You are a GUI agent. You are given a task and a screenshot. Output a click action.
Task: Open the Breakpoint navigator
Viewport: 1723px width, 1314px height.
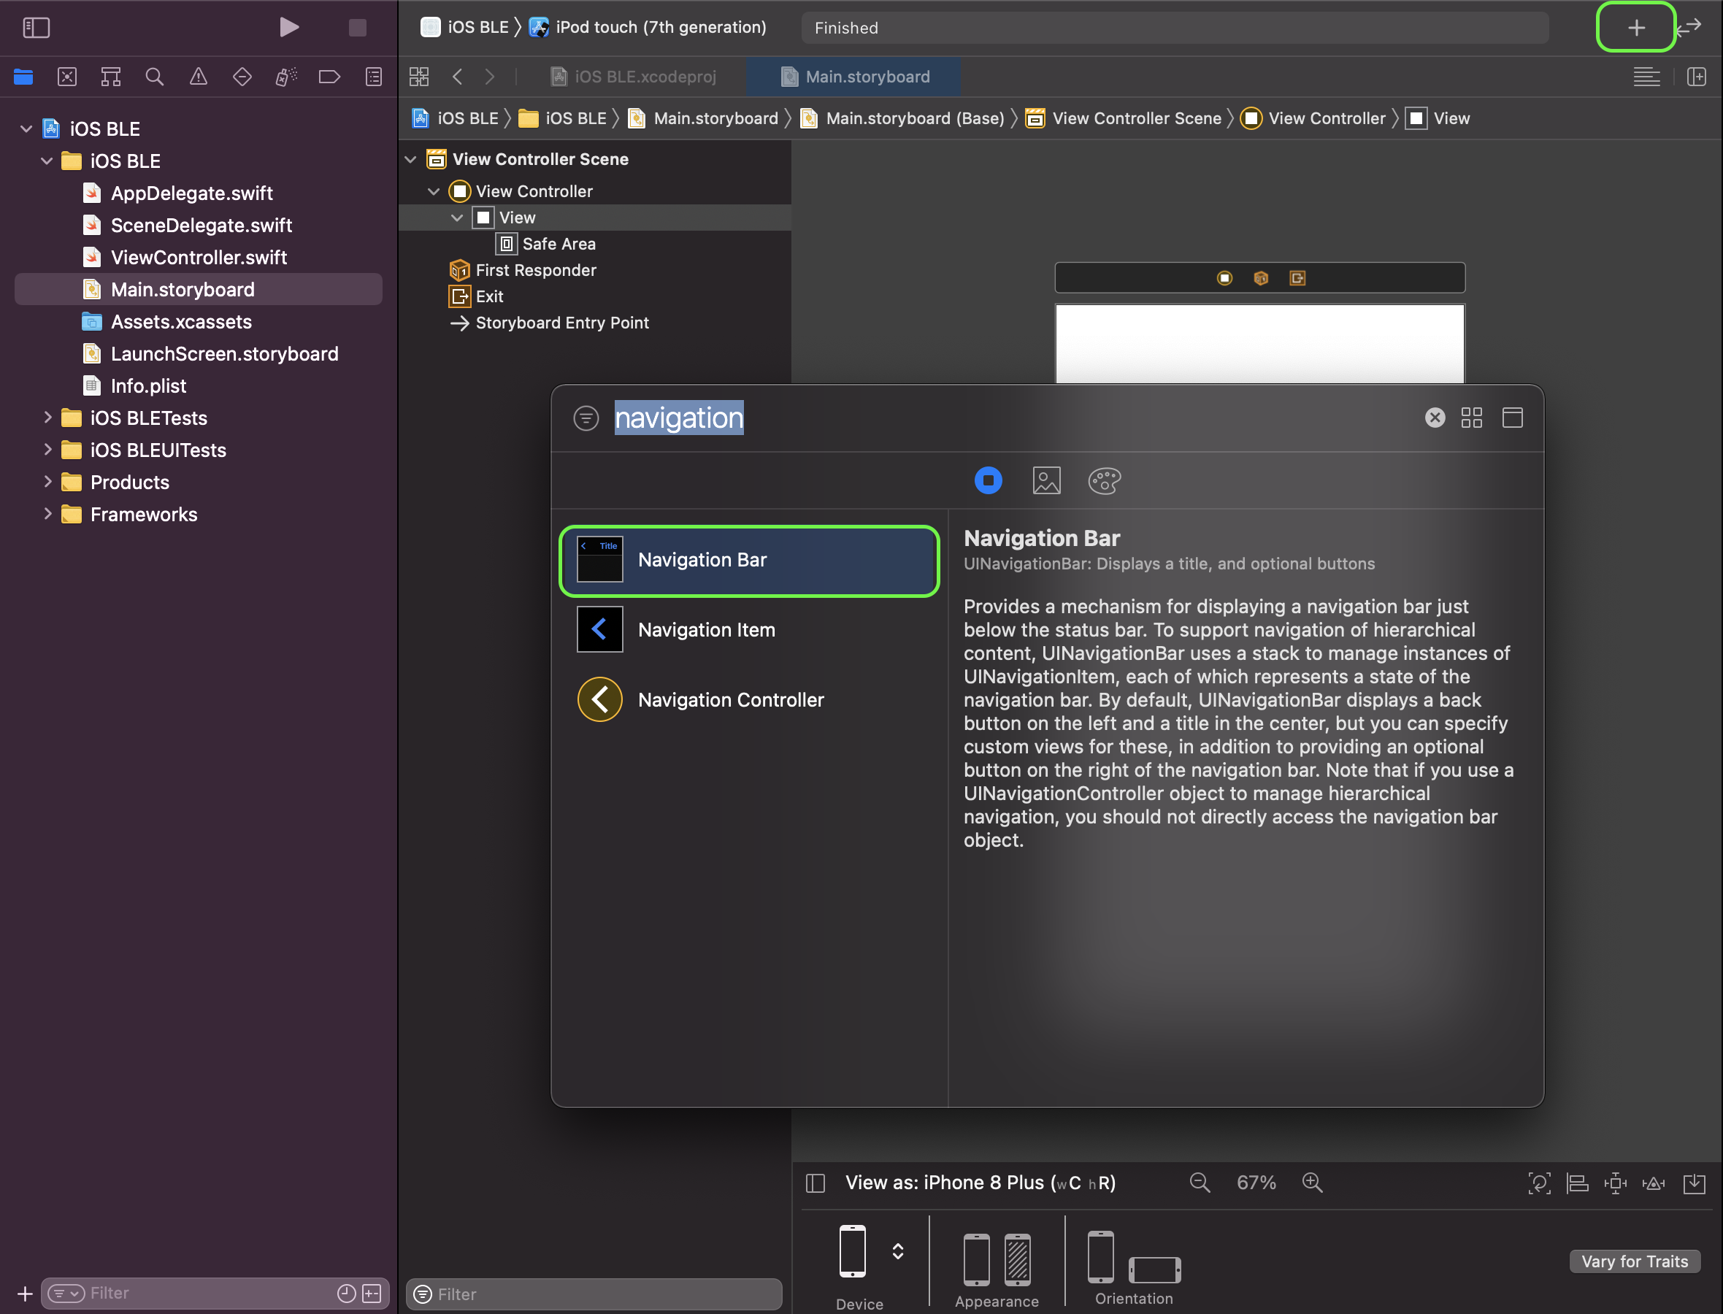[330, 77]
